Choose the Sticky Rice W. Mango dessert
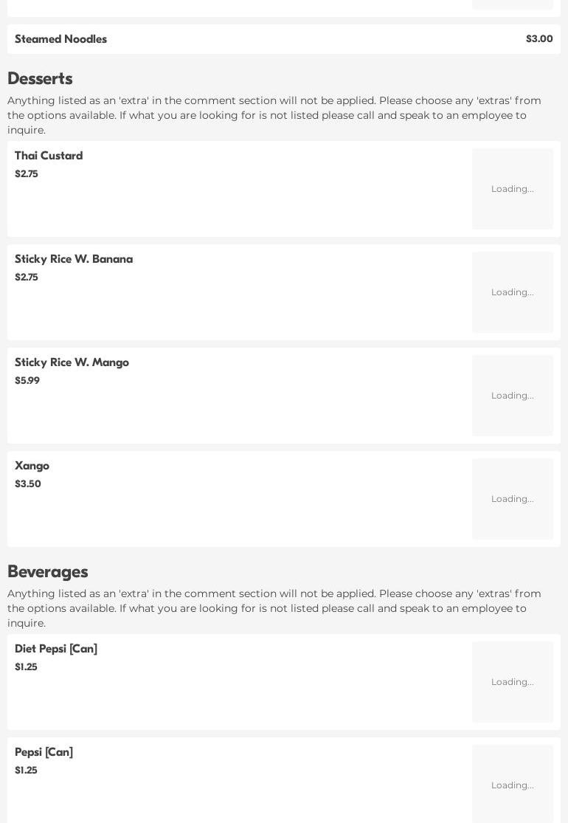The height and width of the screenshot is (823, 568). (72, 362)
